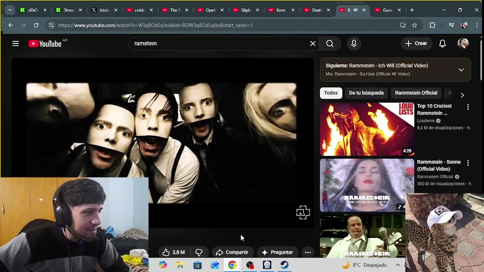Open the Chrome profile avatar
The height and width of the screenshot is (272, 484).
pyautogui.click(x=464, y=25)
